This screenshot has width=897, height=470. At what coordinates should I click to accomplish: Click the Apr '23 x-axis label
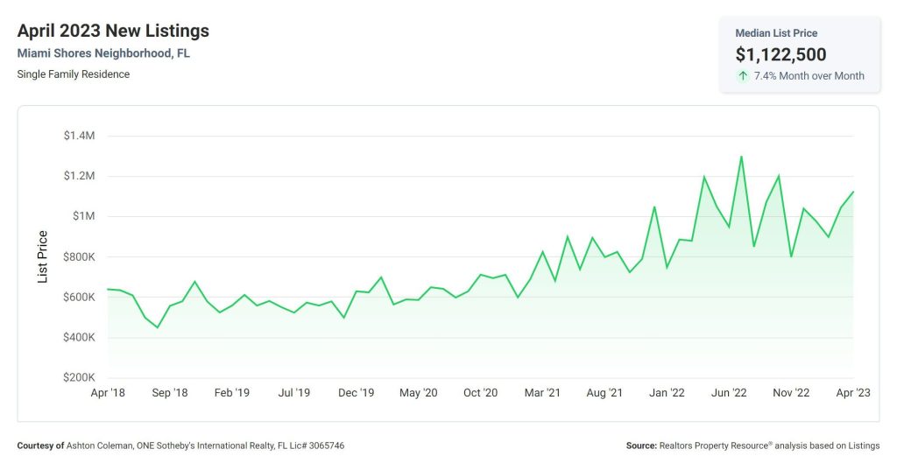click(853, 393)
